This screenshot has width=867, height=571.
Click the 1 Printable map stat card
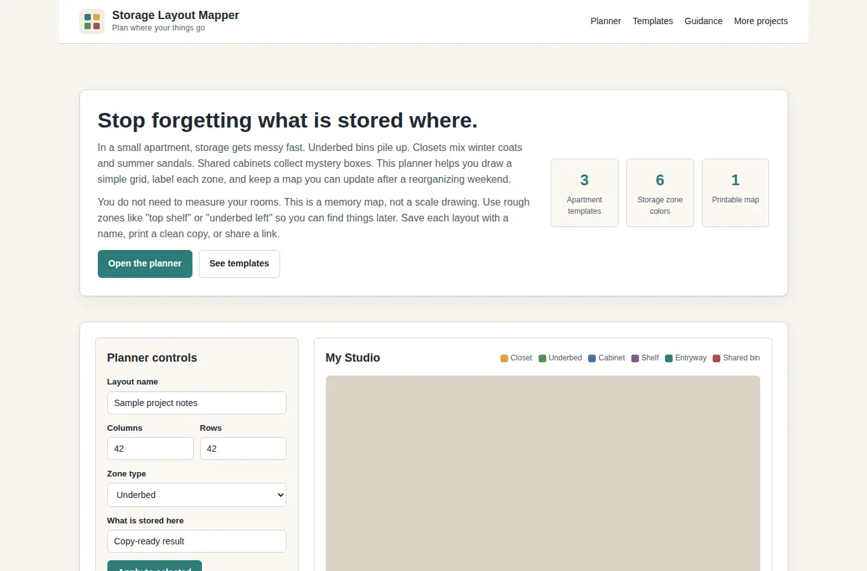pyautogui.click(x=736, y=193)
